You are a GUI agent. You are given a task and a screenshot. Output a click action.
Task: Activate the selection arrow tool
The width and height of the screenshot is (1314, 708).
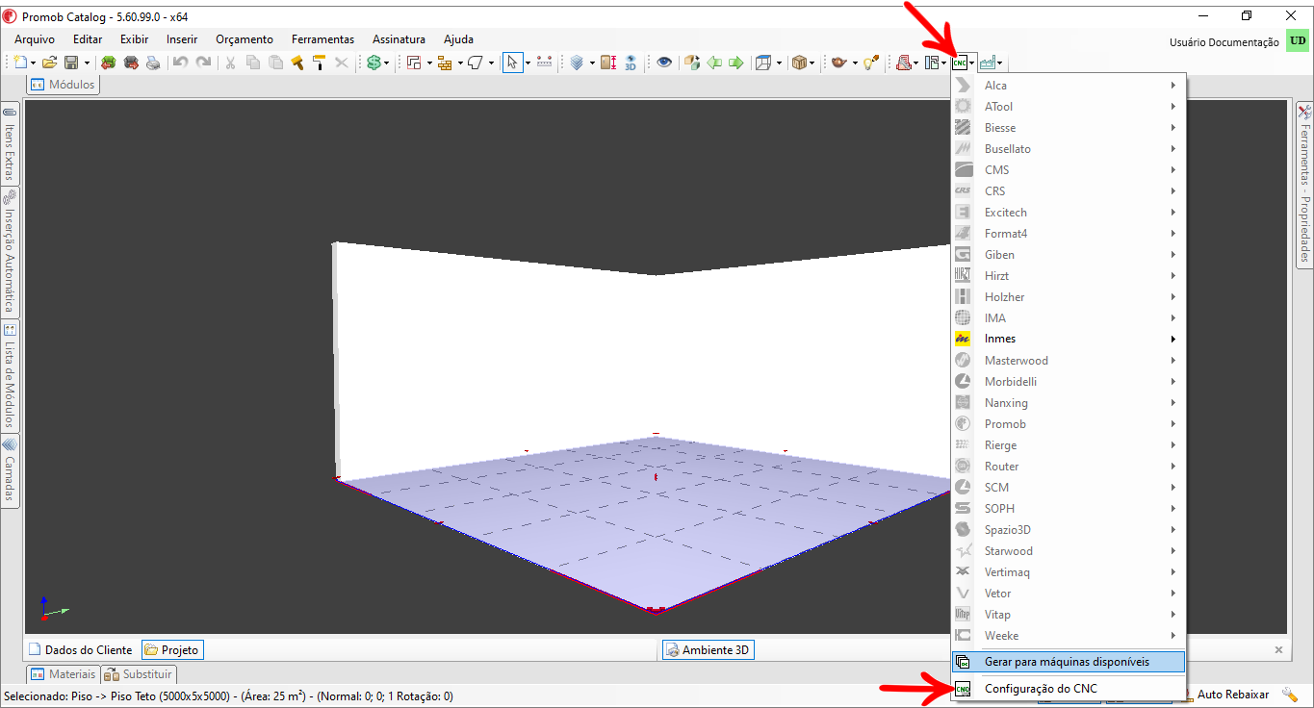click(x=512, y=63)
